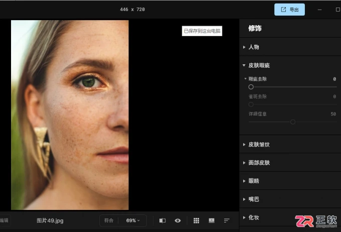The height and width of the screenshot is (232, 341).
Task: Click the 编辑 tab at bottom left
Action: (x=4, y=220)
